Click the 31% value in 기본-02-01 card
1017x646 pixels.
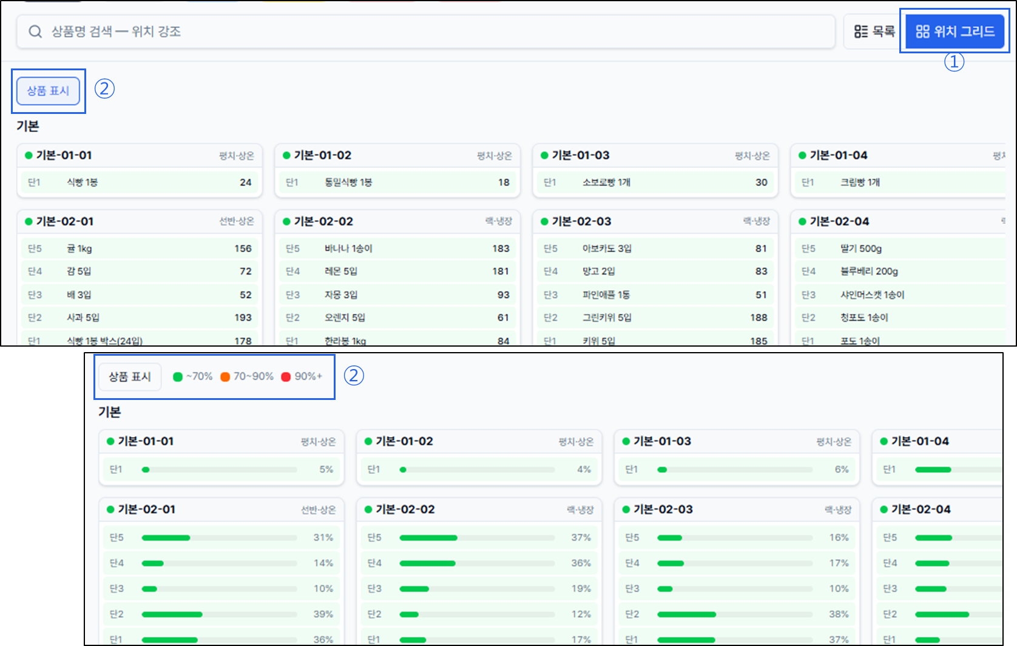pyautogui.click(x=323, y=538)
